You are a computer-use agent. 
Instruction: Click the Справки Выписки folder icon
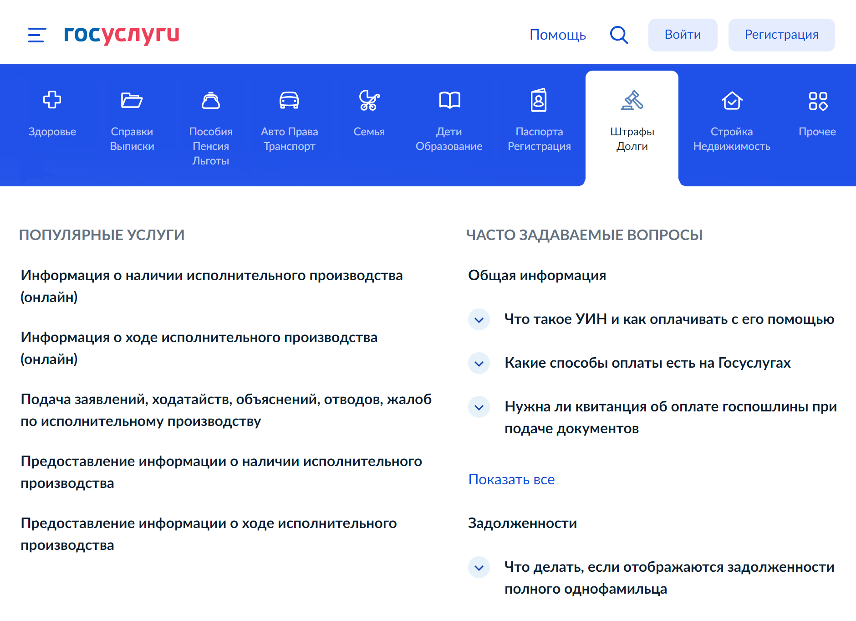coord(132,100)
